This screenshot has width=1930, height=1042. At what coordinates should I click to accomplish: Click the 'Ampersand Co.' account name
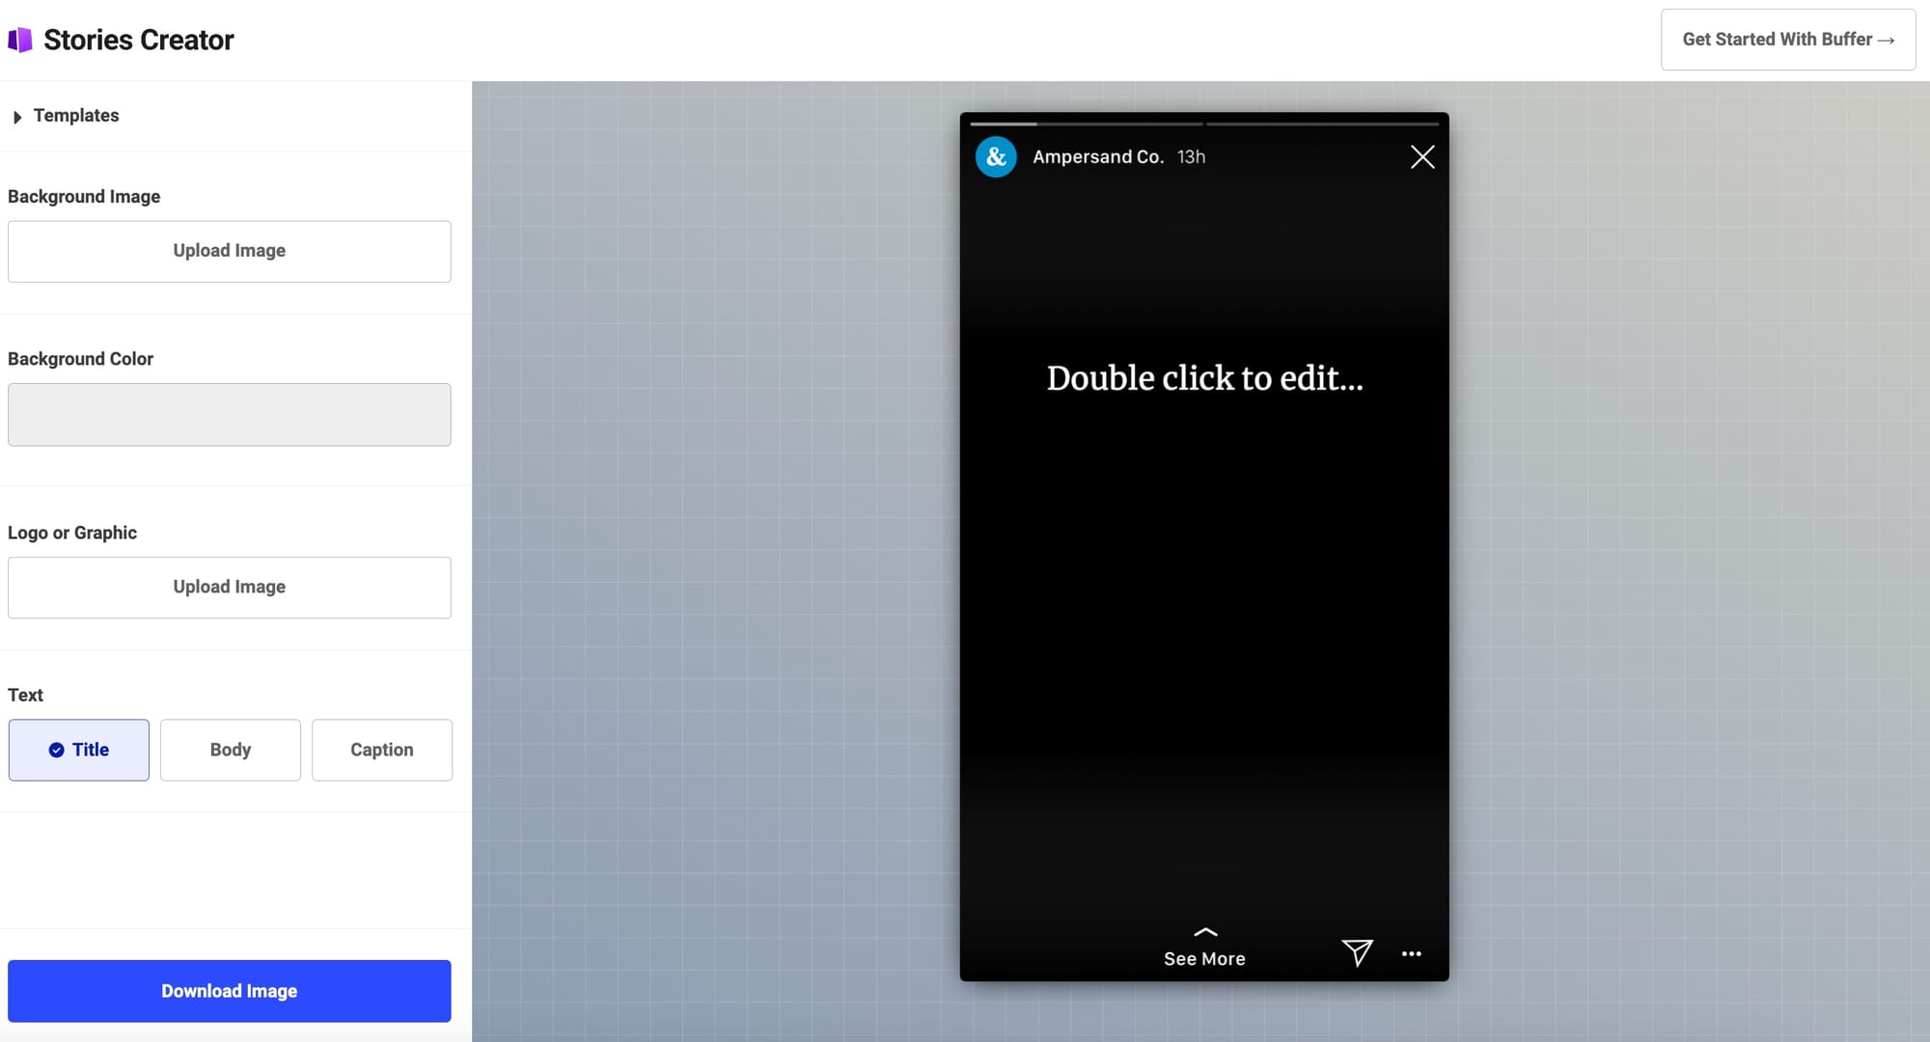pos(1098,156)
